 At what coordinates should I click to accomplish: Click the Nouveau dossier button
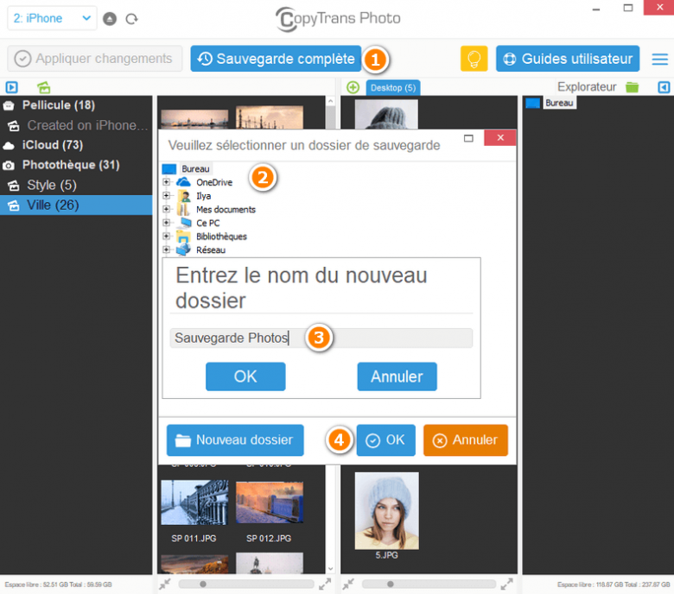(235, 439)
